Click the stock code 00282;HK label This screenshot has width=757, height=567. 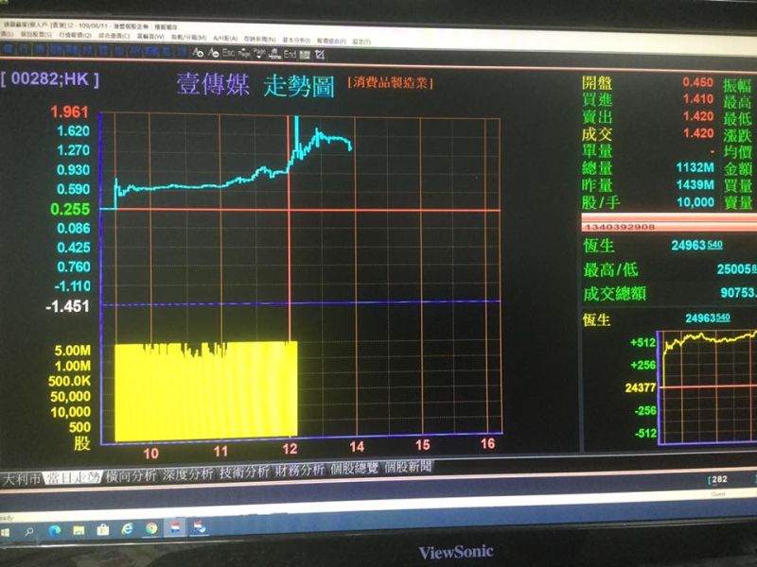50,78
